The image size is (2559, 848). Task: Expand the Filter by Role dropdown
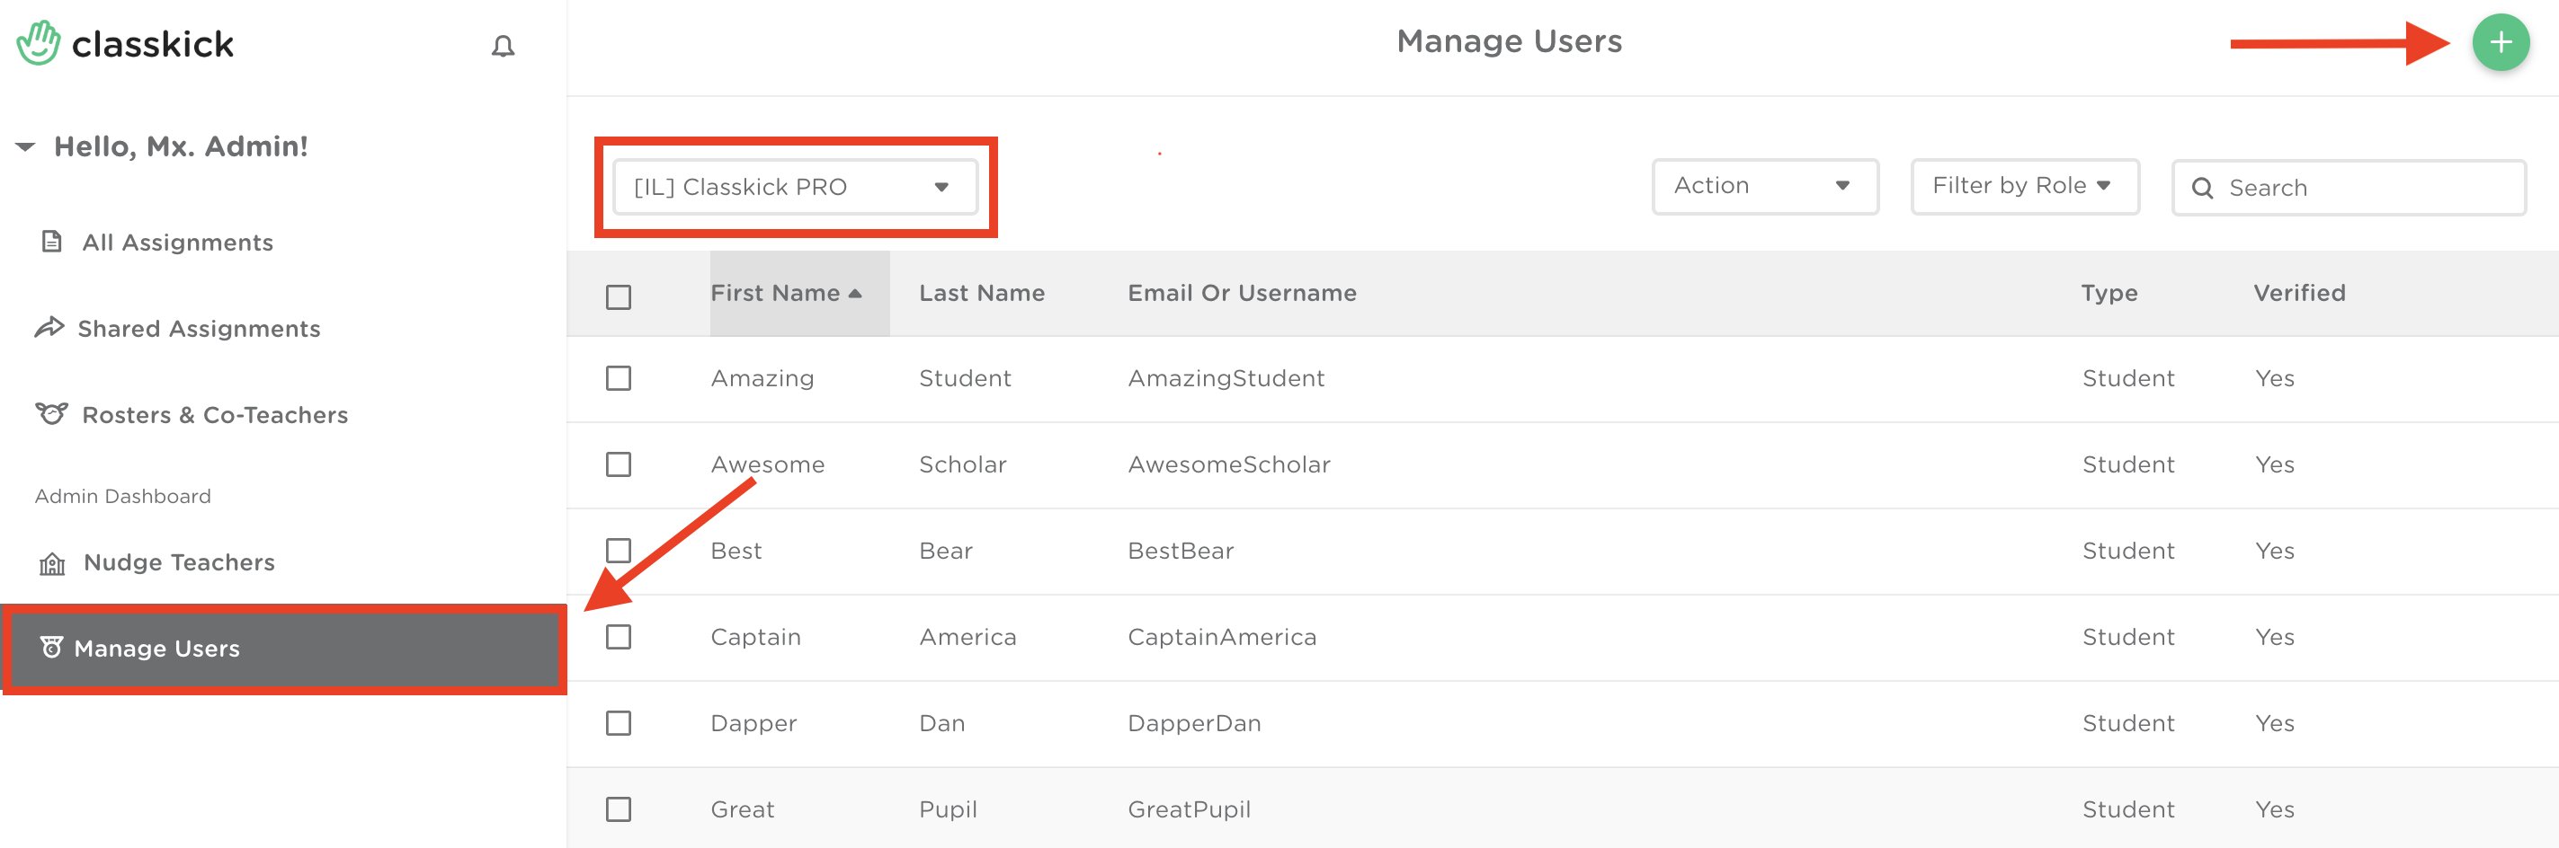pyautogui.click(x=2024, y=186)
